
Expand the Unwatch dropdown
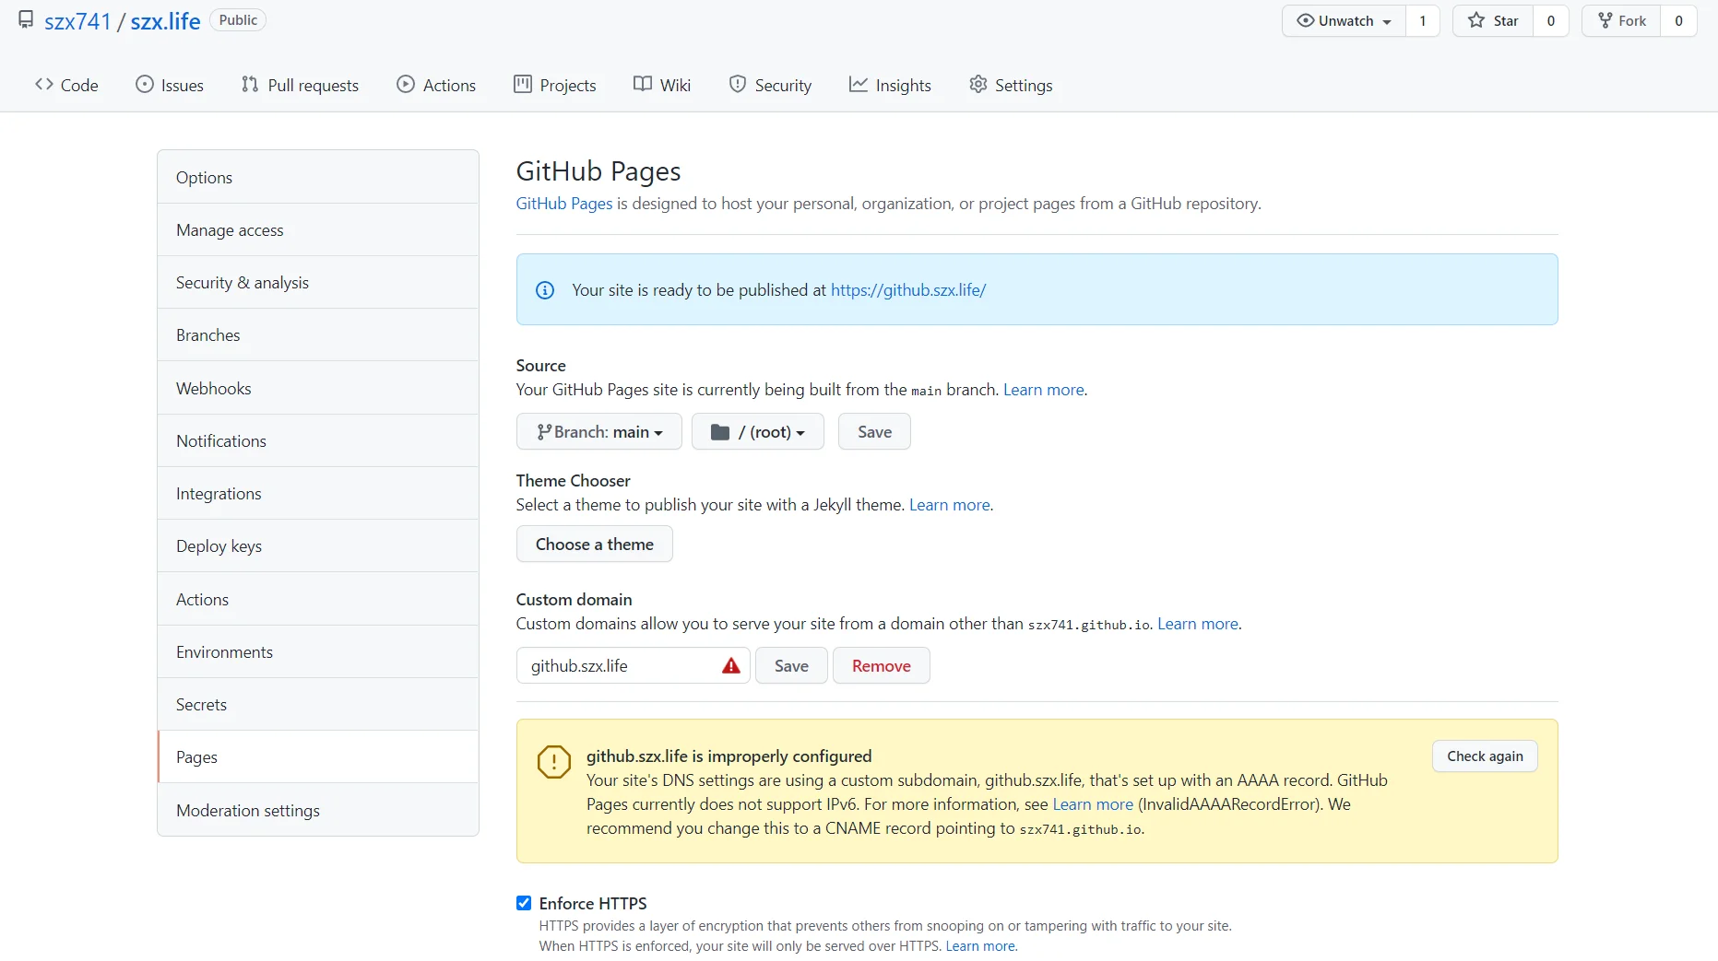pyautogui.click(x=1344, y=20)
